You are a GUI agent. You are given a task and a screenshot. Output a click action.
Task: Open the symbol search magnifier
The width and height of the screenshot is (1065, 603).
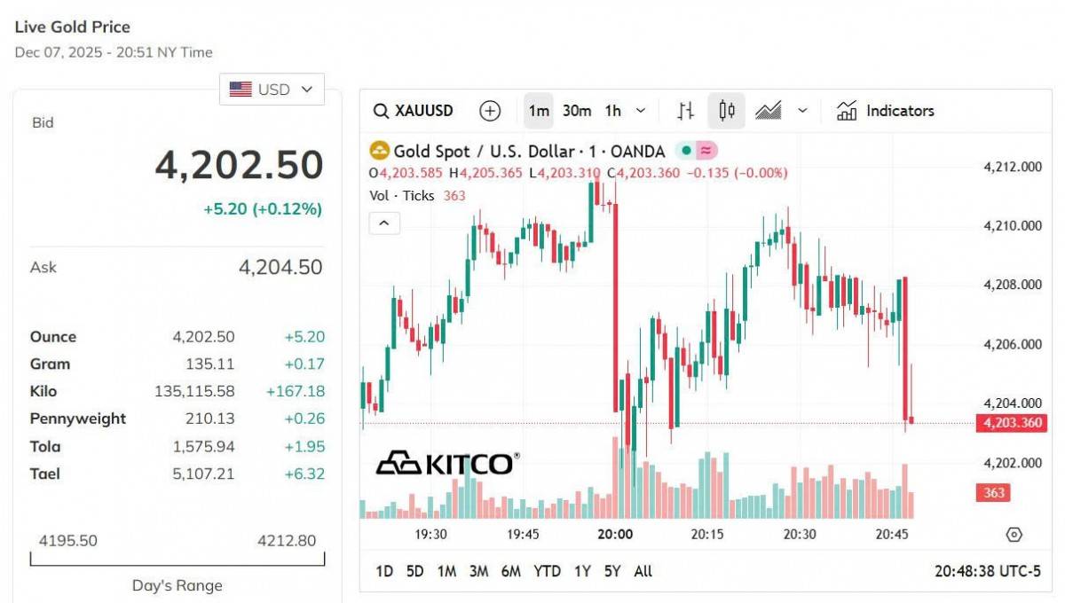point(379,110)
